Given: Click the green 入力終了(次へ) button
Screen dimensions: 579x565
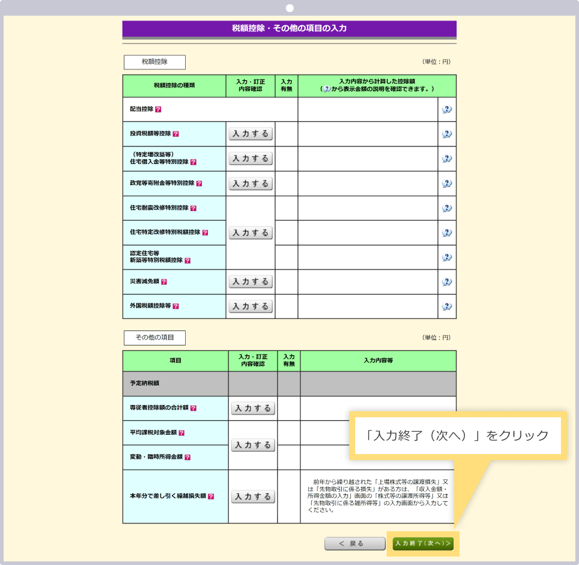Looking at the screenshot, I should pos(423,543).
